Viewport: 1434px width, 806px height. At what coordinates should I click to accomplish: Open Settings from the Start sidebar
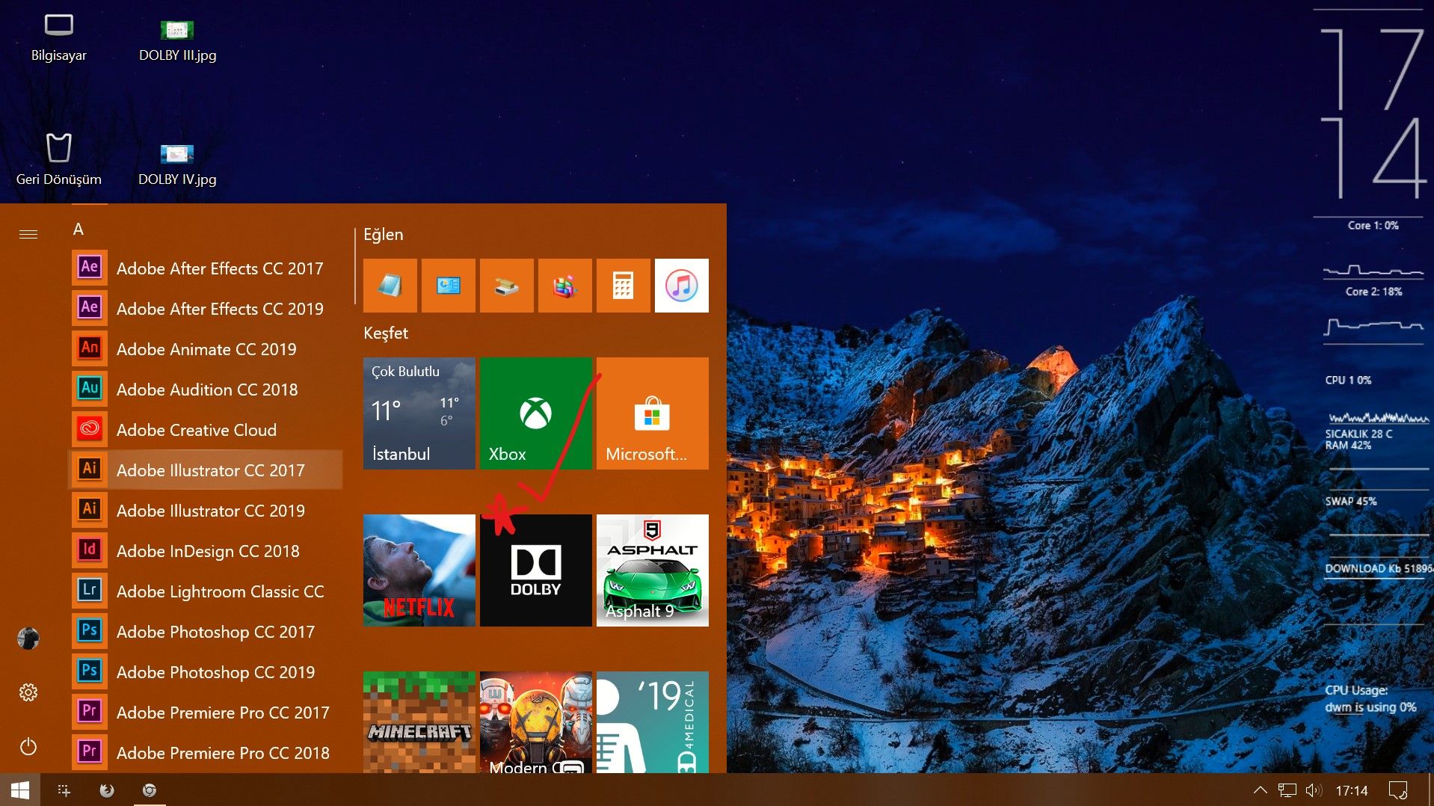click(x=28, y=692)
